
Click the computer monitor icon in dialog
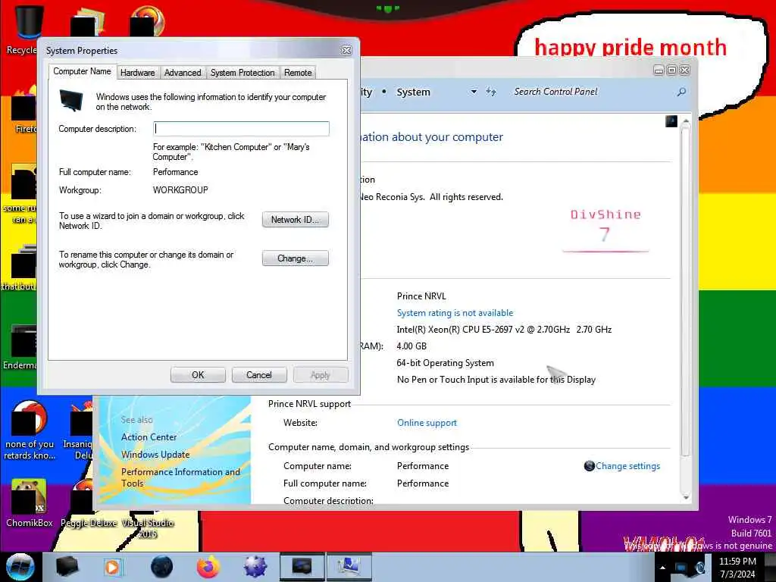[x=71, y=99]
